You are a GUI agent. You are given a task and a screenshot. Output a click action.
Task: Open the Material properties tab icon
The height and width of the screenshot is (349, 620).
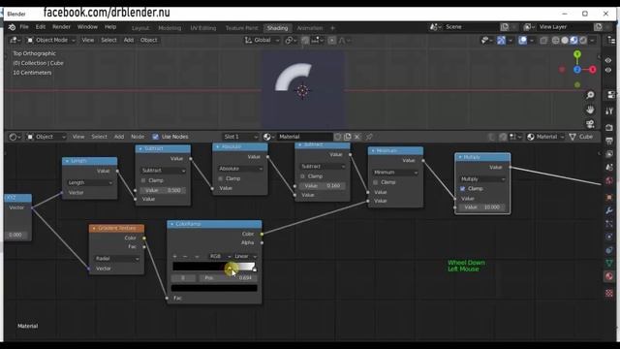(x=609, y=276)
